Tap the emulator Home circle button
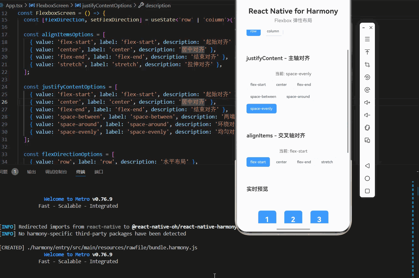Image resolution: width=419 pixels, height=278 pixels. click(x=367, y=178)
